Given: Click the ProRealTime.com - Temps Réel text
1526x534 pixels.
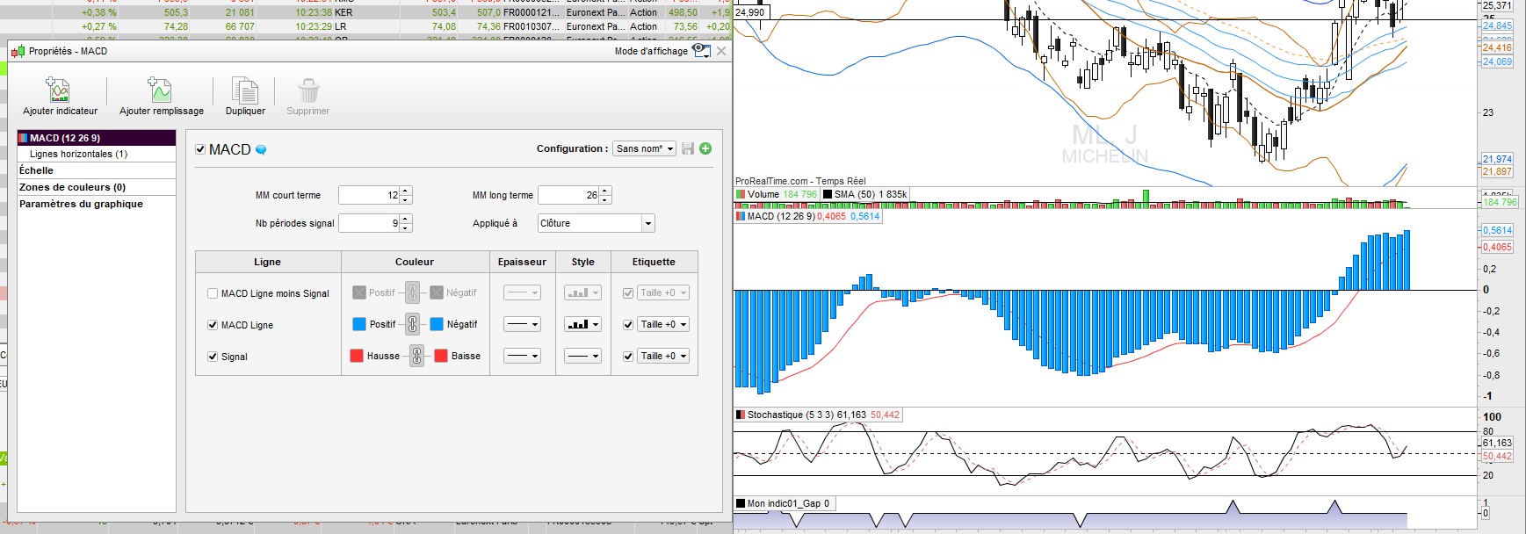Looking at the screenshot, I should tap(800, 181).
